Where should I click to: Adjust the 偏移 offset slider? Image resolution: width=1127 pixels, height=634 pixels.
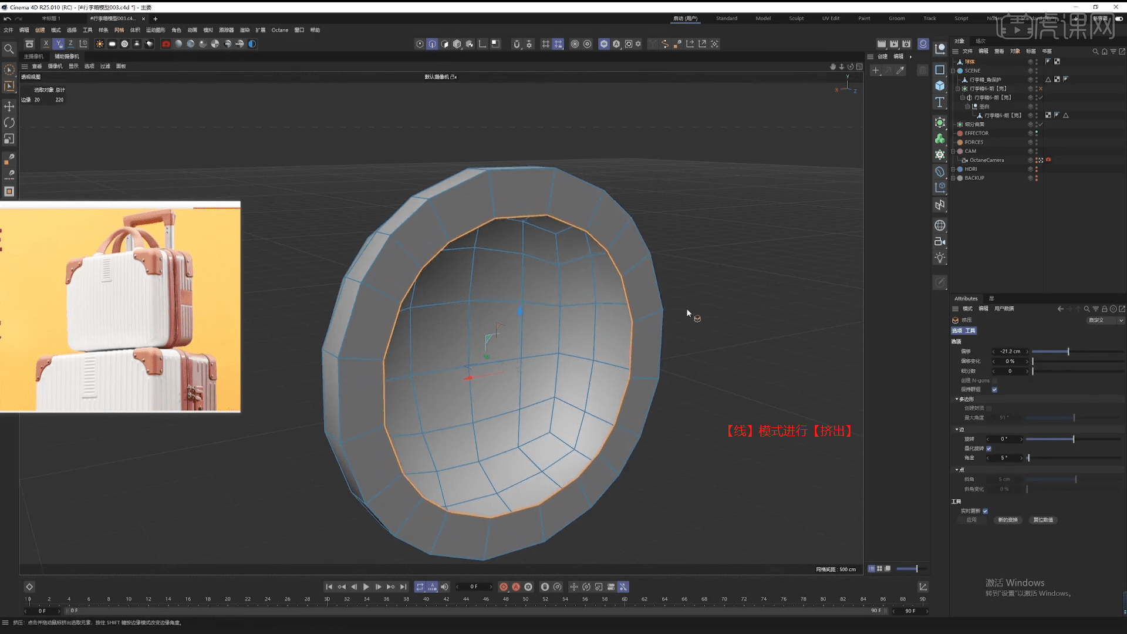pos(1078,352)
